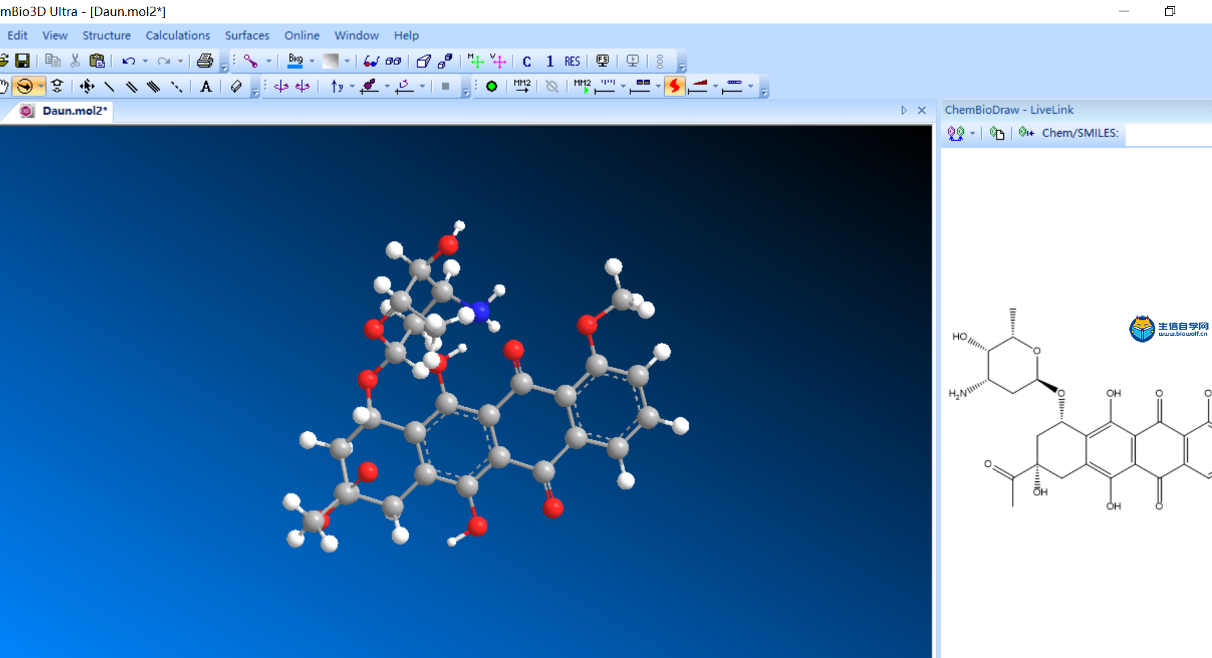
Task: Open the Y-axis rotation dropdown arrow
Action: click(352, 86)
